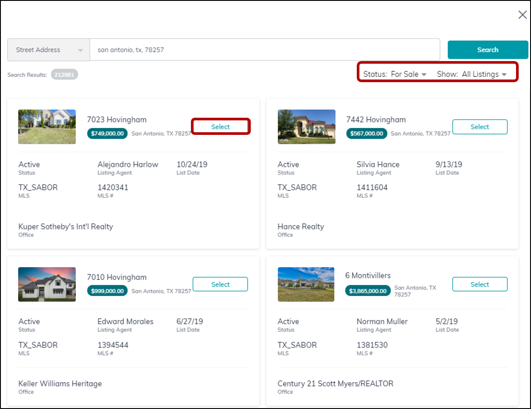Click the $3,865,000.00 price badge
The width and height of the screenshot is (531, 409).
tap(368, 291)
